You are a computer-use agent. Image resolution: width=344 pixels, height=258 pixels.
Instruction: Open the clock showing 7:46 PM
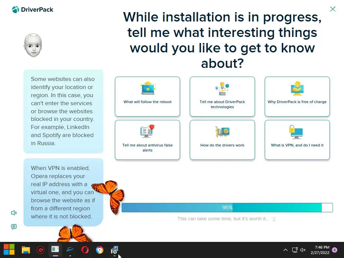pos(320,250)
